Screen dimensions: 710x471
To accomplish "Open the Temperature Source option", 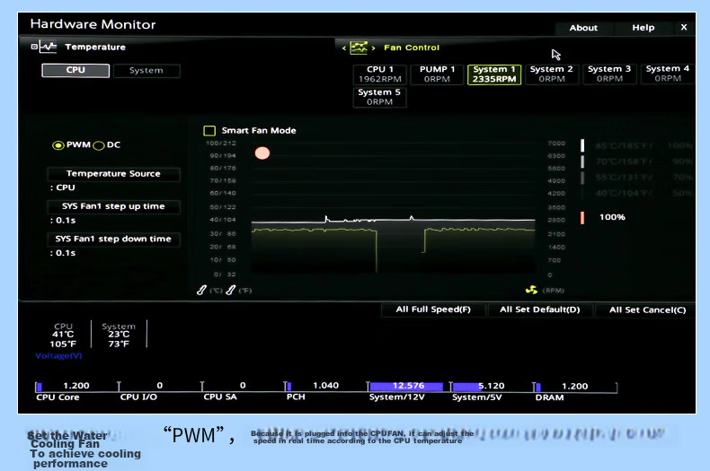I will point(113,173).
